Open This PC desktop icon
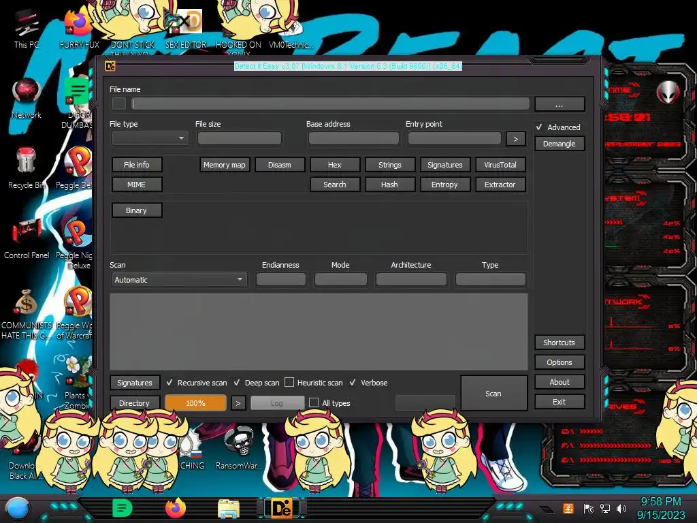The height and width of the screenshot is (523, 697). click(x=27, y=29)
